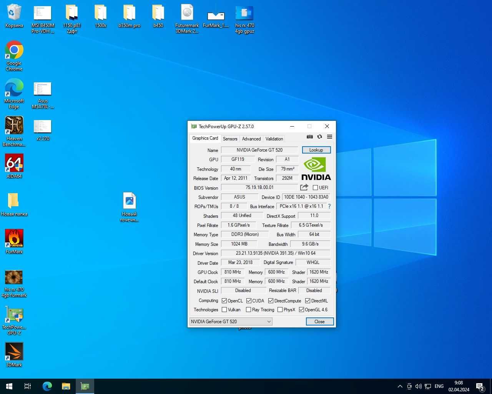Select the Microsoft Edge desktop shortcut
Screen dimensions: 492x394
click(x=14, y=94)
